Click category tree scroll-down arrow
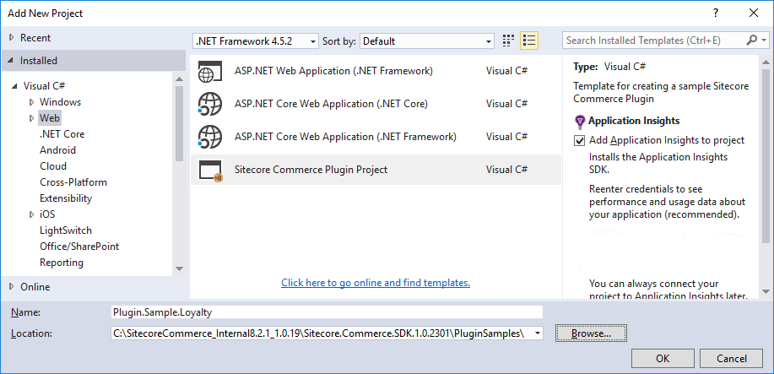The image size is (774, 374). 179,268
